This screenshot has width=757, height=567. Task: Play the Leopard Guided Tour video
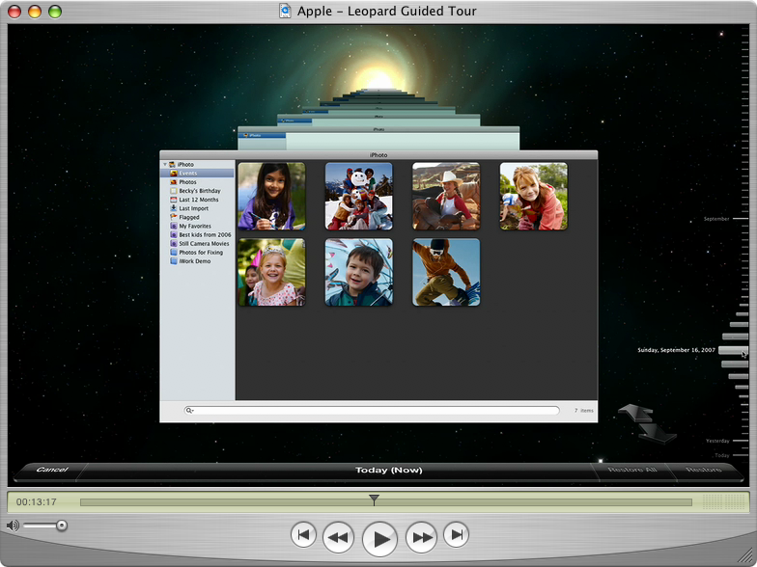pos(380,539)
